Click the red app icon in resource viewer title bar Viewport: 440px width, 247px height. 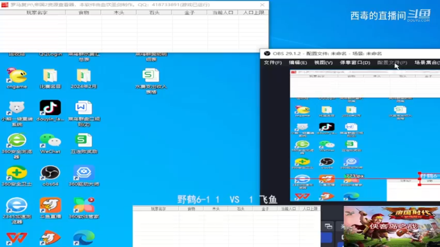(5, 5)
